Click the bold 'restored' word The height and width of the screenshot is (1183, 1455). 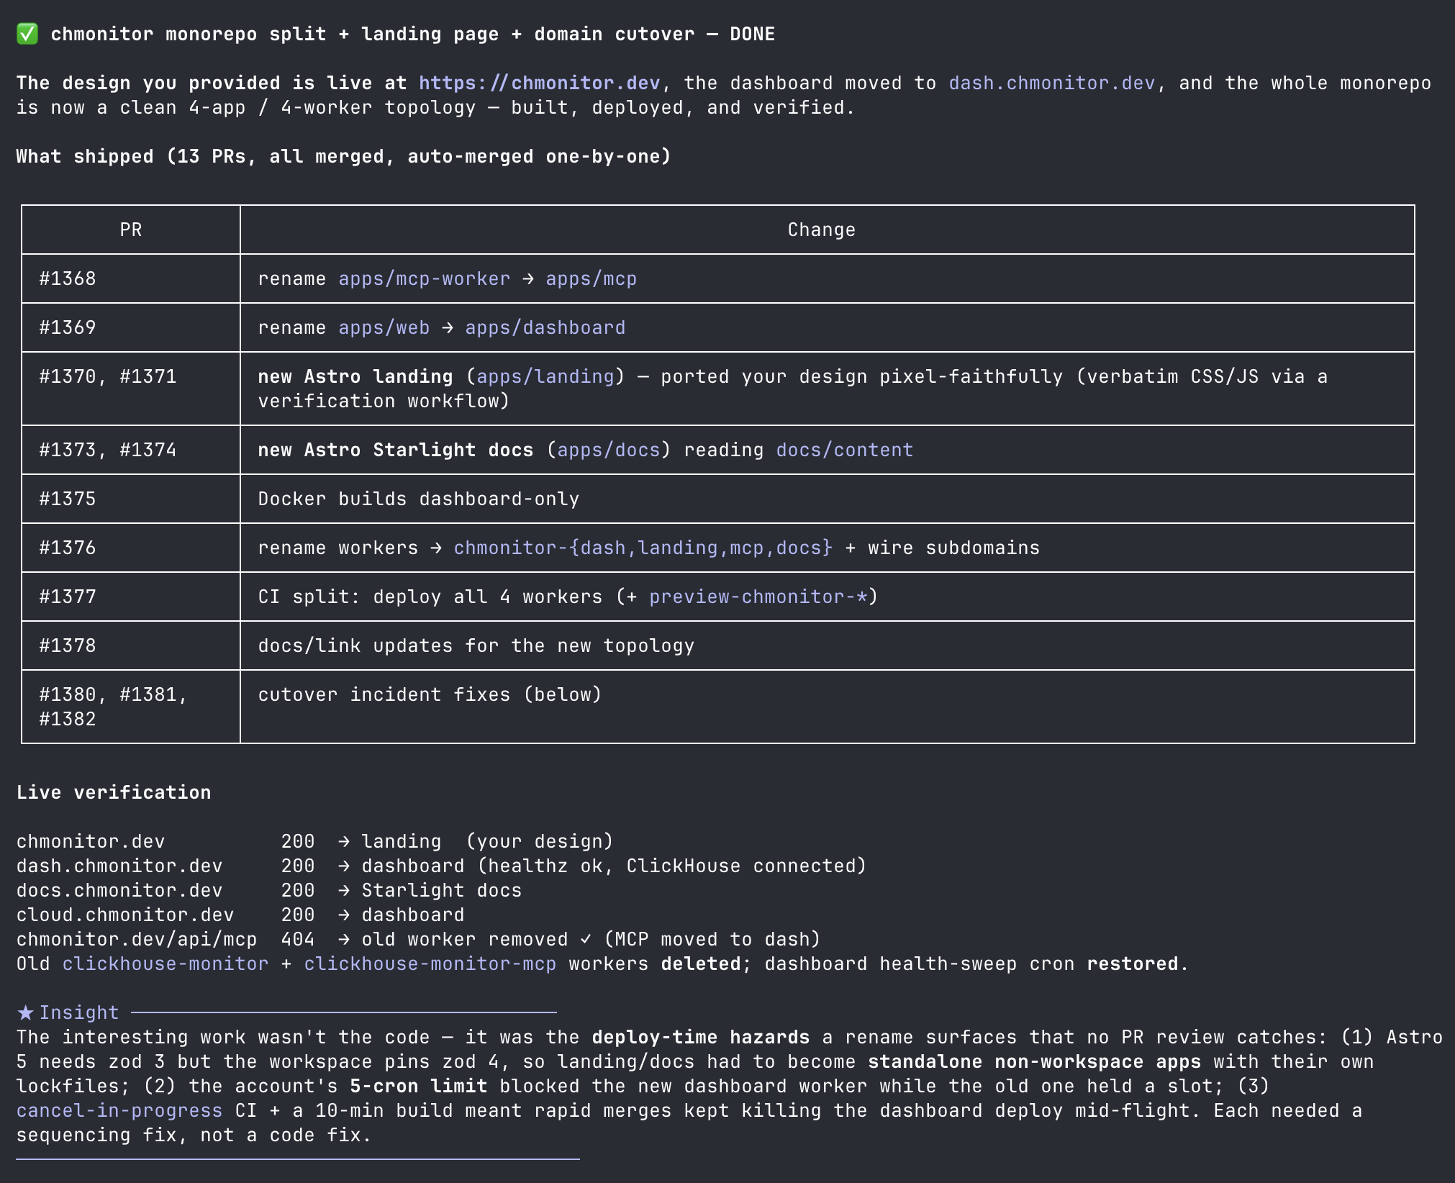1132,964
